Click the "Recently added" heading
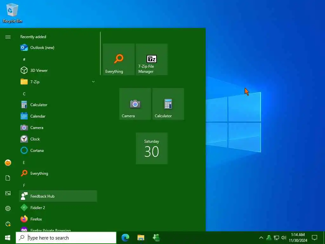 tap(33, 37)
